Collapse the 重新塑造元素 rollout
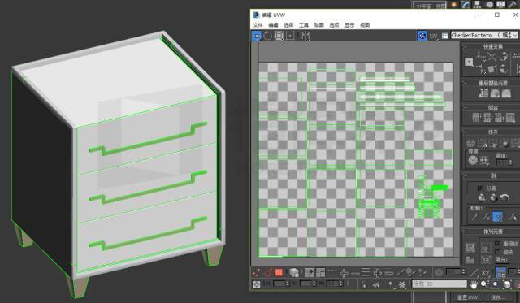The width and height of the screenshot is (520, 303). click(466, 83)
